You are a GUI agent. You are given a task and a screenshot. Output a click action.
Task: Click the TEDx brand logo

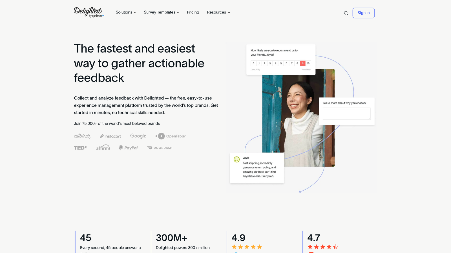point(80,147)
